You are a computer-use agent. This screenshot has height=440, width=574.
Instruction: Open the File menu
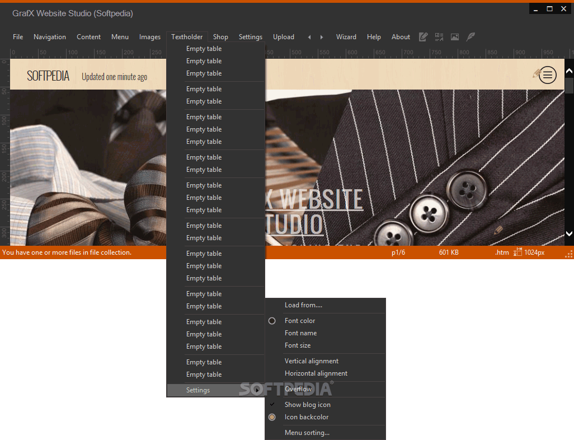(18, 37)
